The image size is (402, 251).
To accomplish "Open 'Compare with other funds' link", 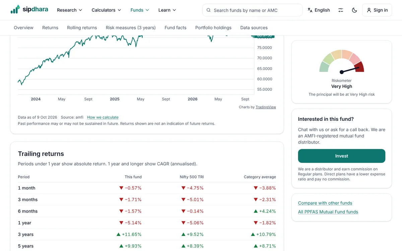I will coord(325,203).
